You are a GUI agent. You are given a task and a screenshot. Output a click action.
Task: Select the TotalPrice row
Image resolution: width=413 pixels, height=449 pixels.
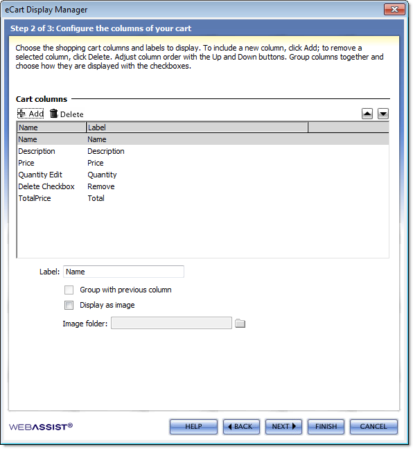(x=203, y=198)
